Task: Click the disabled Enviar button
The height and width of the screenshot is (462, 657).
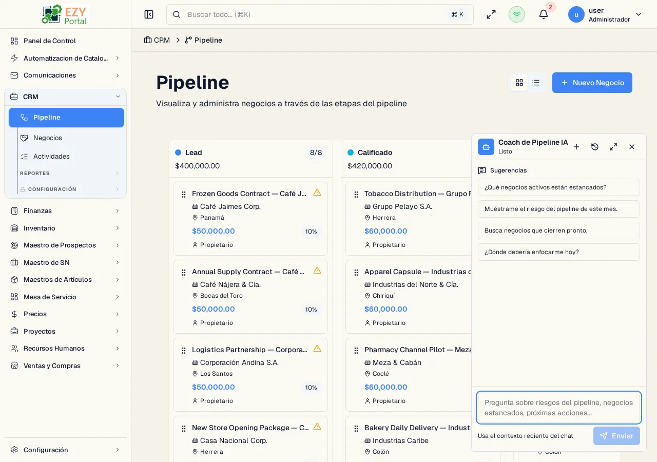Action: [x=616, y=436]
